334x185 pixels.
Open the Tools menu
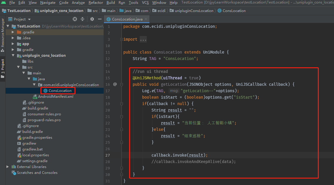[x=133, y=3]
